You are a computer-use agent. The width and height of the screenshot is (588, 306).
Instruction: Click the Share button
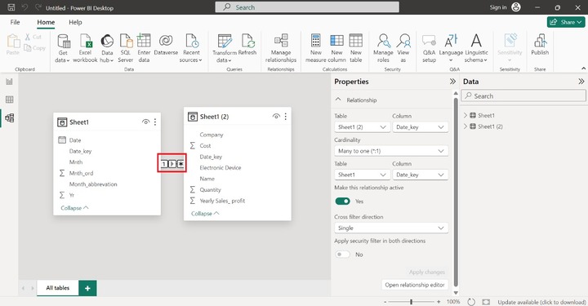566,22
